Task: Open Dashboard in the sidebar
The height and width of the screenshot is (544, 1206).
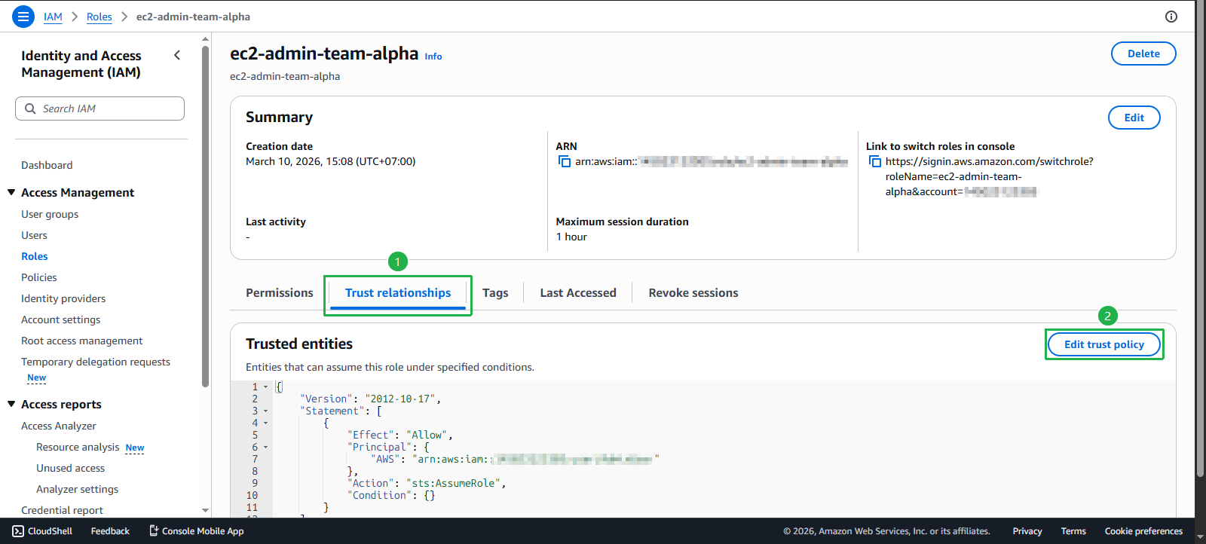Action: coord(47,165)
